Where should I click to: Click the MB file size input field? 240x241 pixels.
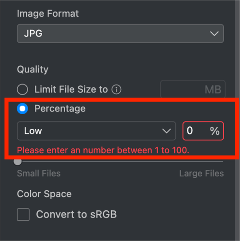[193, 89]
